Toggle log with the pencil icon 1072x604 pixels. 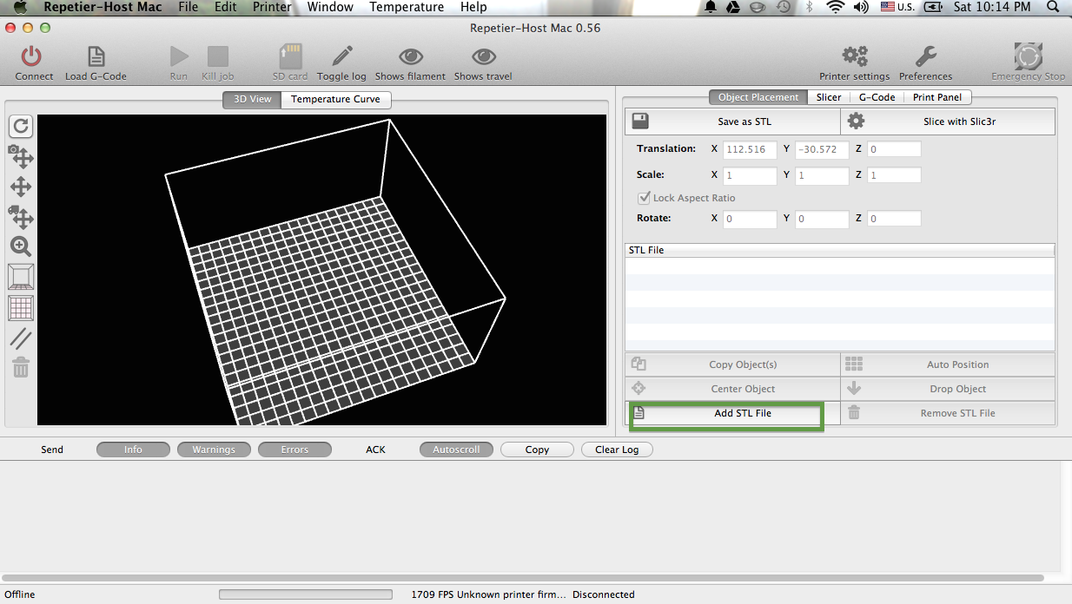pos(342,57)
